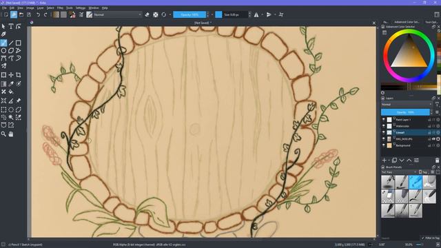Expand the add layer dropdown arrow
Screen dimensions: 441x248
[389, 161]
